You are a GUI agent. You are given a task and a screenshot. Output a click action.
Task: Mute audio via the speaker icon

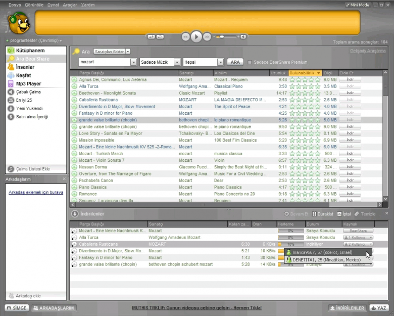point(243,37)
